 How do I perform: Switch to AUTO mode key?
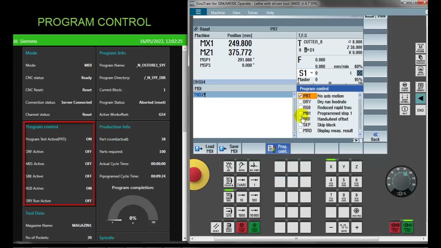point(229,212)
